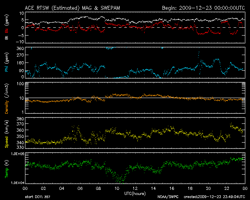This screenshot has height=200, width=250.
Task: Click the green "Temp" axis label
Action: point(7,173)
